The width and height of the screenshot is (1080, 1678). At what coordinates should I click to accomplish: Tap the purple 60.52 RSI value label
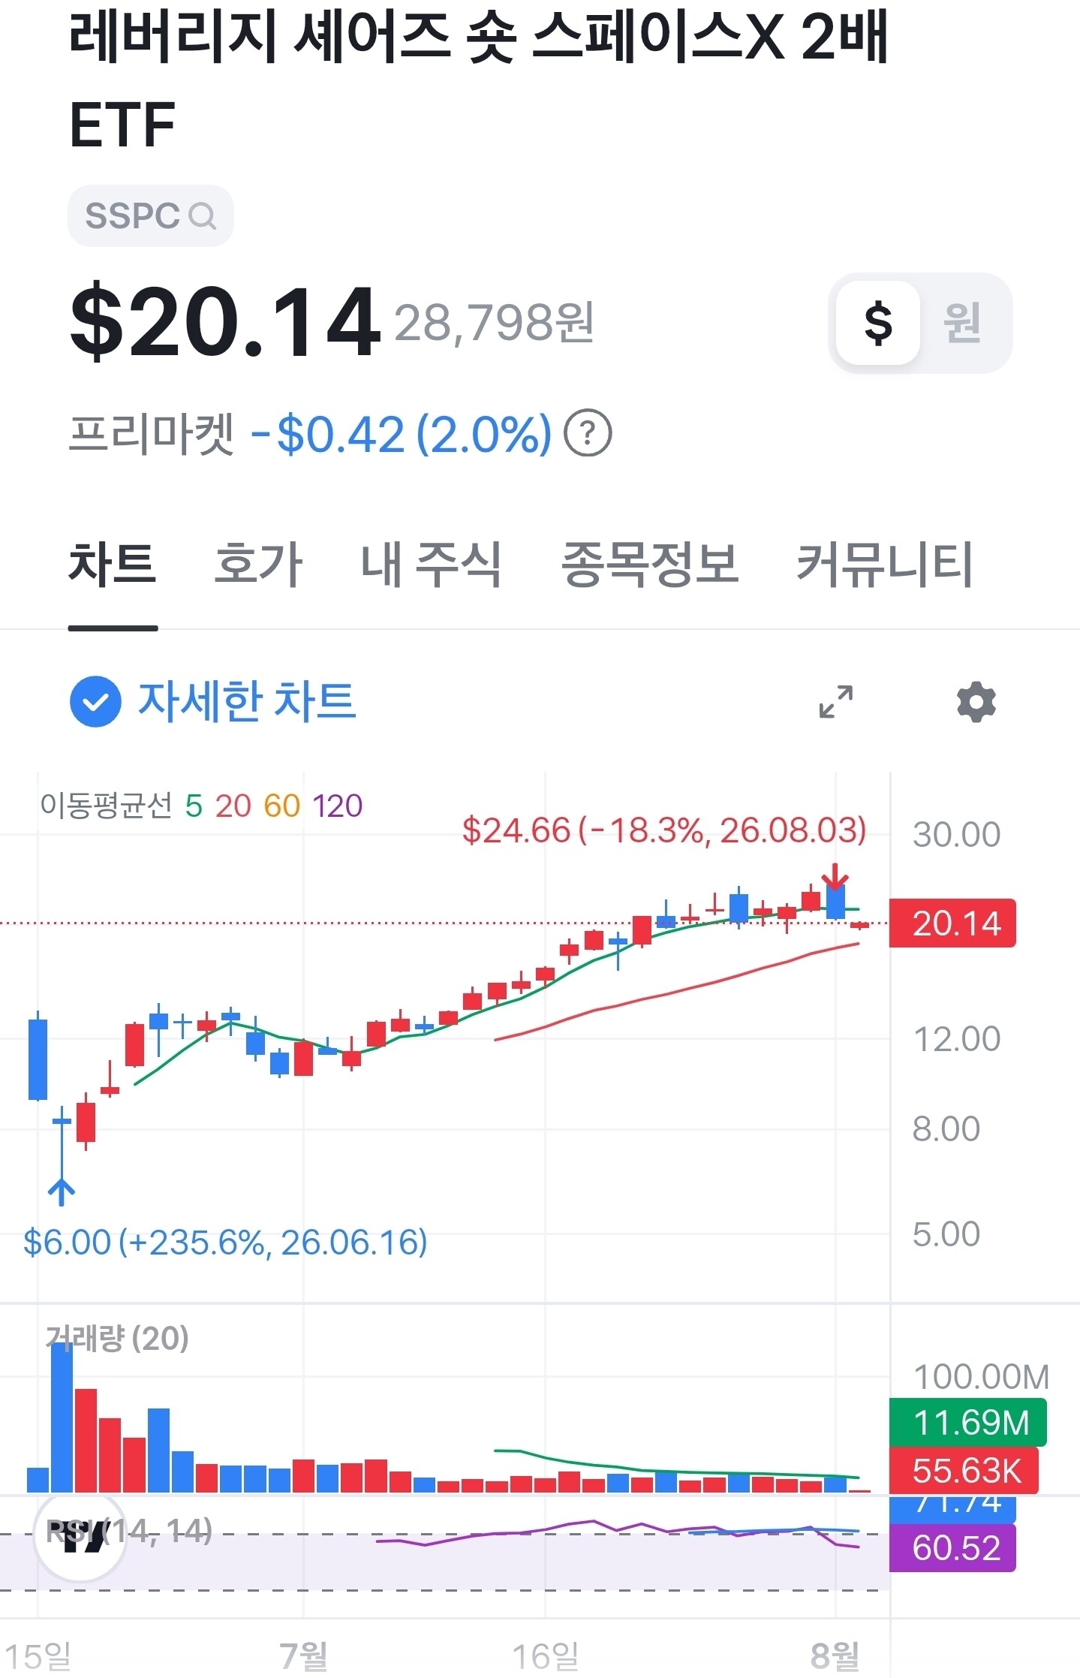click(x=952, y=1547)
